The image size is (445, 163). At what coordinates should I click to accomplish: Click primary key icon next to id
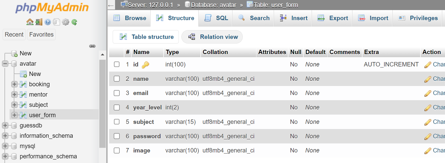pos(145,65)
